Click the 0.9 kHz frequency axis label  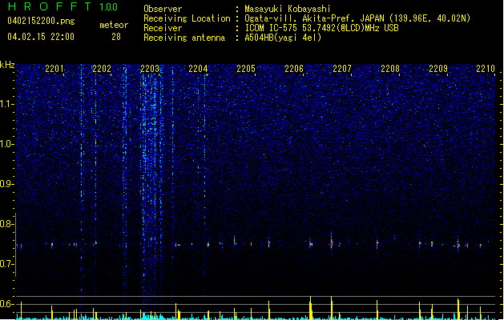tap(7, 184)
